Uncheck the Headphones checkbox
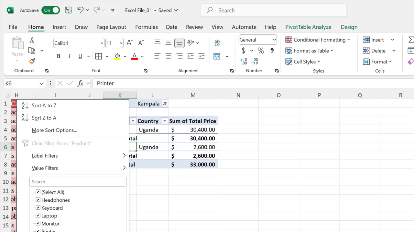Screen dimensions: 414x232 (x=38, y=200)
